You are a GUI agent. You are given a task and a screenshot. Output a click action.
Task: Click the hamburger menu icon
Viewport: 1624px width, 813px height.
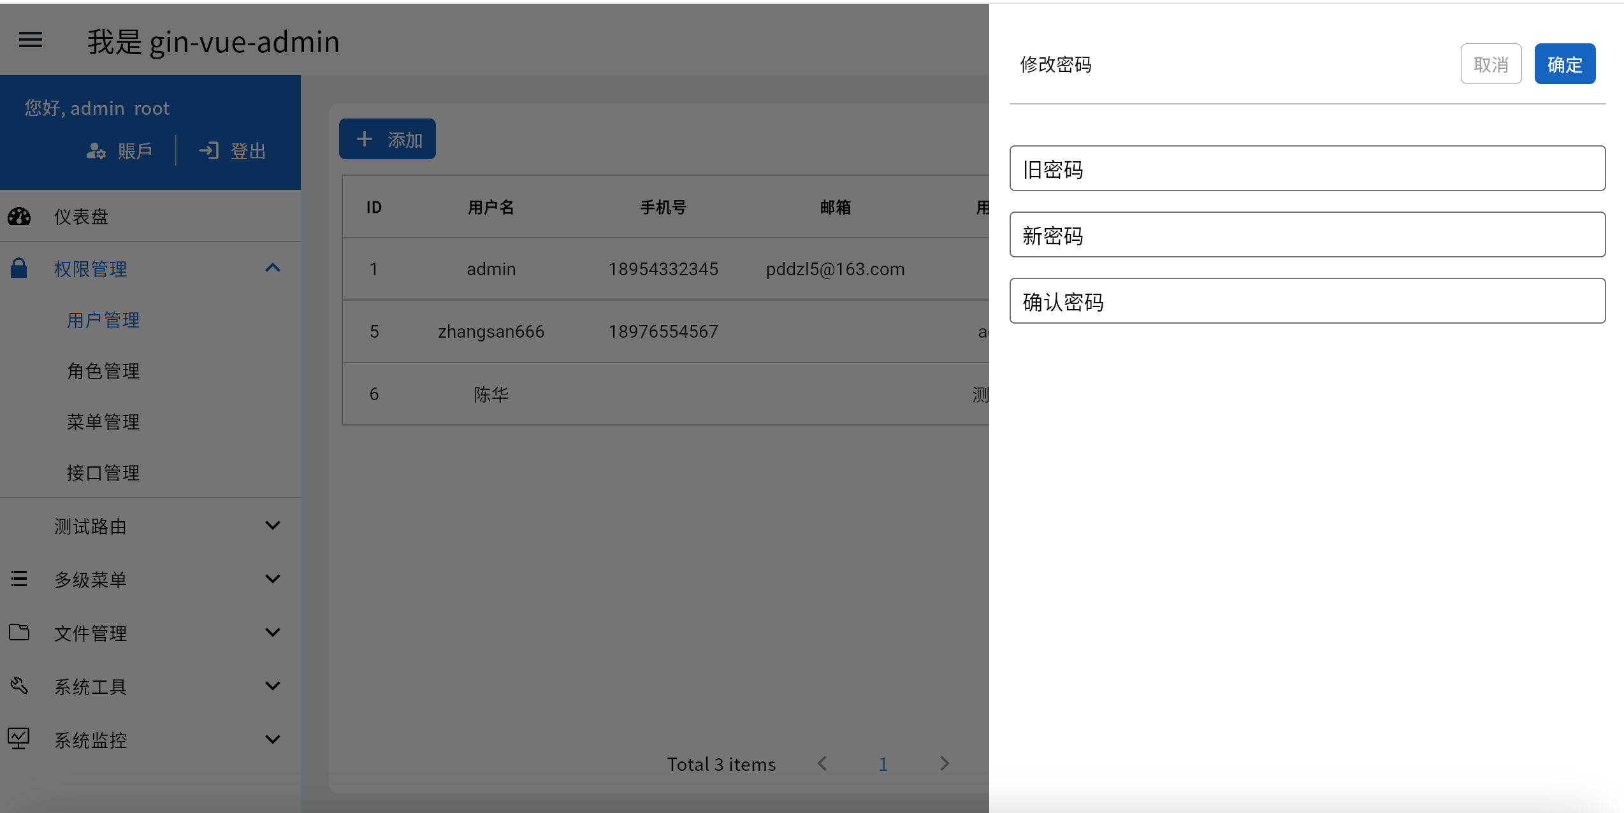coord(31,40)
